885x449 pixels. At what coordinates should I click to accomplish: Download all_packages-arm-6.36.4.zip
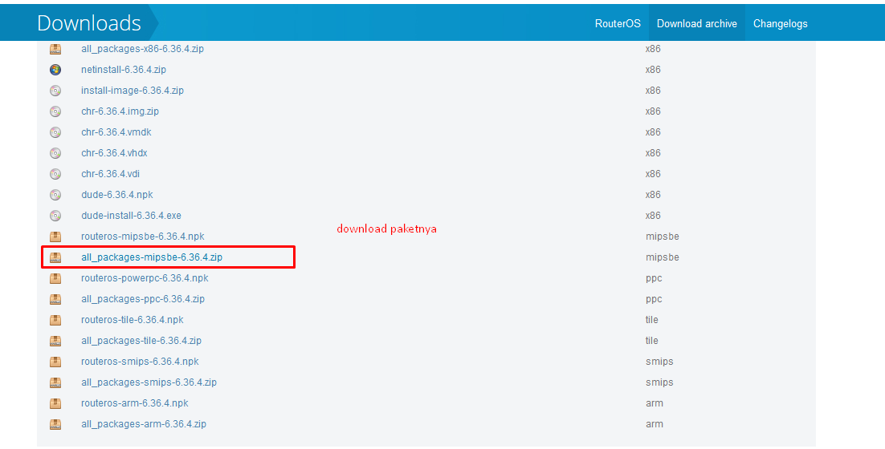(144, 424)
